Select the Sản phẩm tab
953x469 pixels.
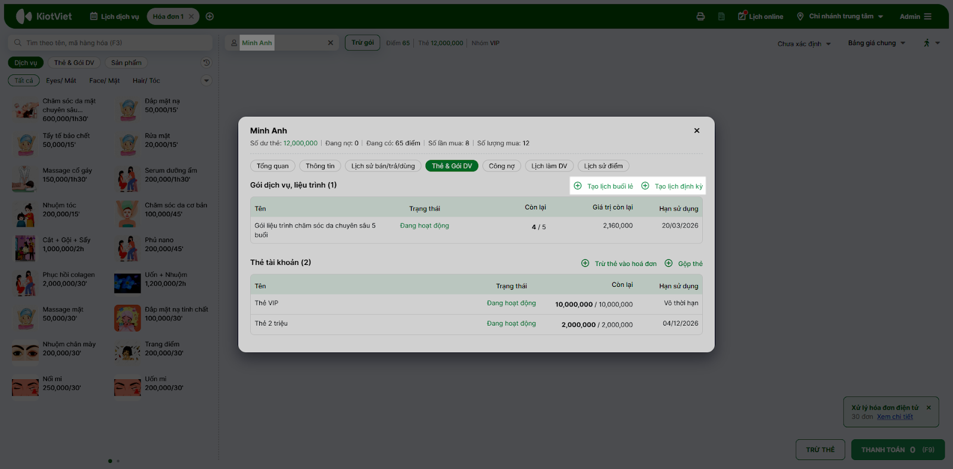click(x=126, y=62)
